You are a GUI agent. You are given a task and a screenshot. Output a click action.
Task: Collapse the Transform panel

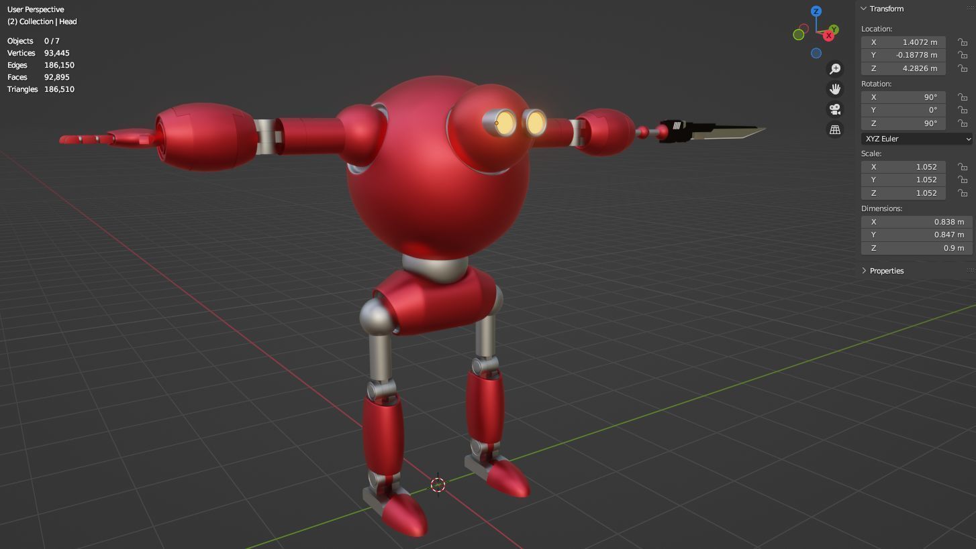864,9
